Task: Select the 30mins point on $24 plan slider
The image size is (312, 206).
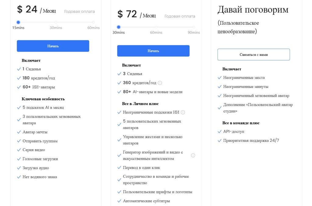Action: coord(56,22)
